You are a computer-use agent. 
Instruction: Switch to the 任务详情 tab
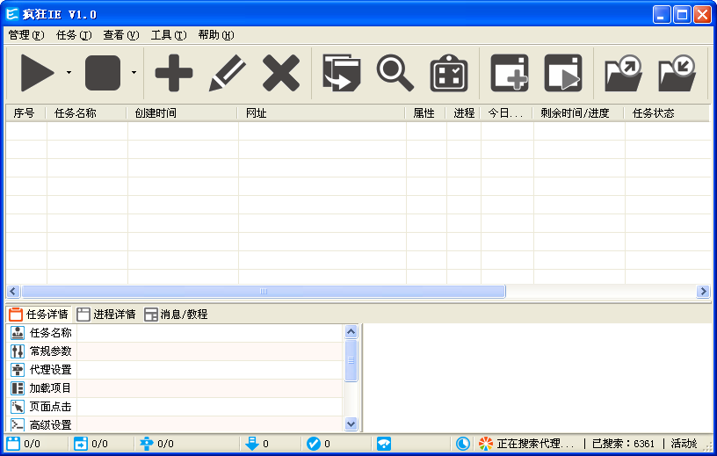pyautogui.click(x=39, y=315)
